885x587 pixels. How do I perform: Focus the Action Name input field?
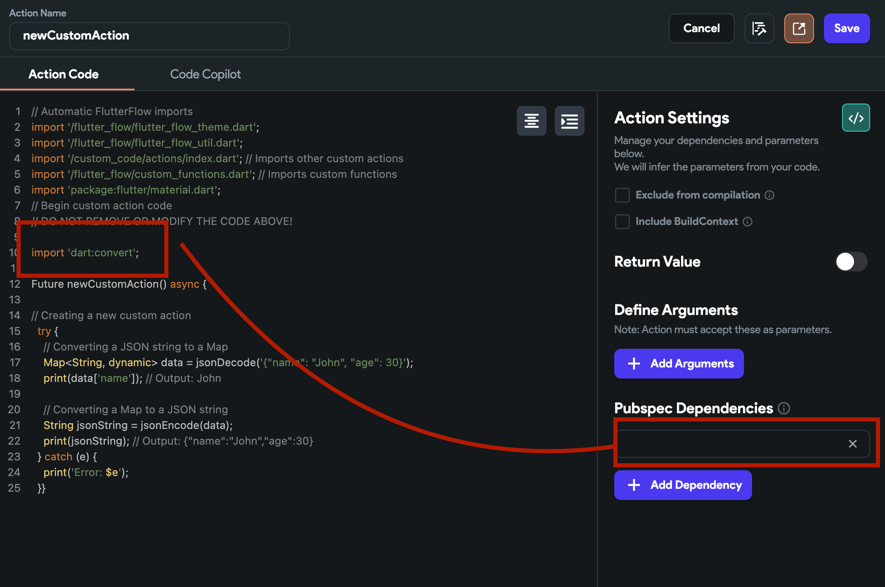[x=149, y=36]
